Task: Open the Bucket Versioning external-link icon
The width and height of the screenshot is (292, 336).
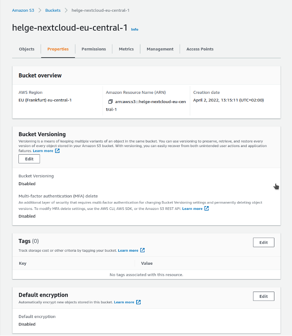Action: pos(56,151)
